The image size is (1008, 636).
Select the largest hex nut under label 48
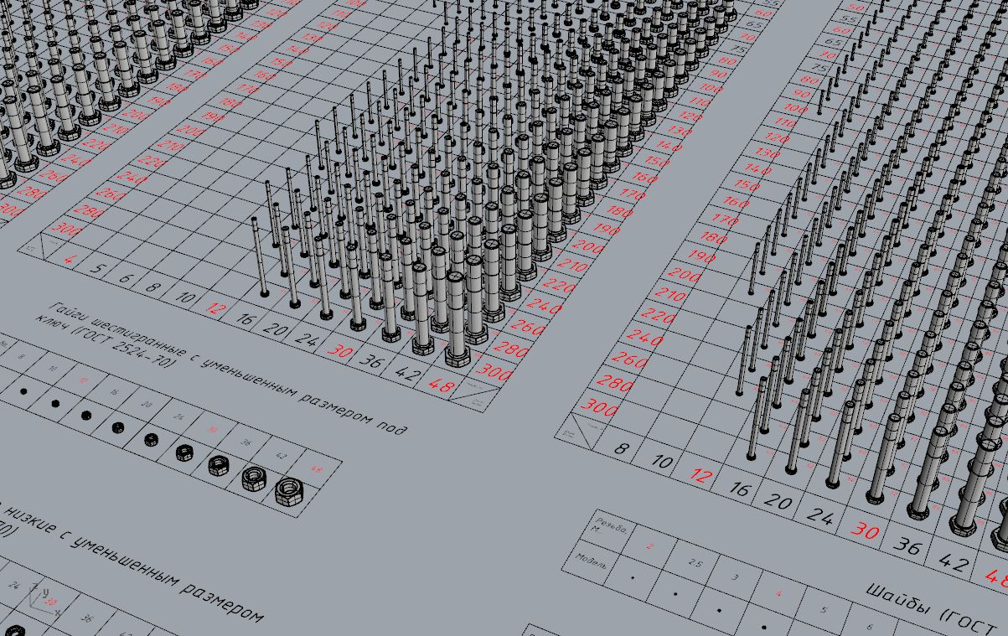pyautogui.click(x=289, y=490)
